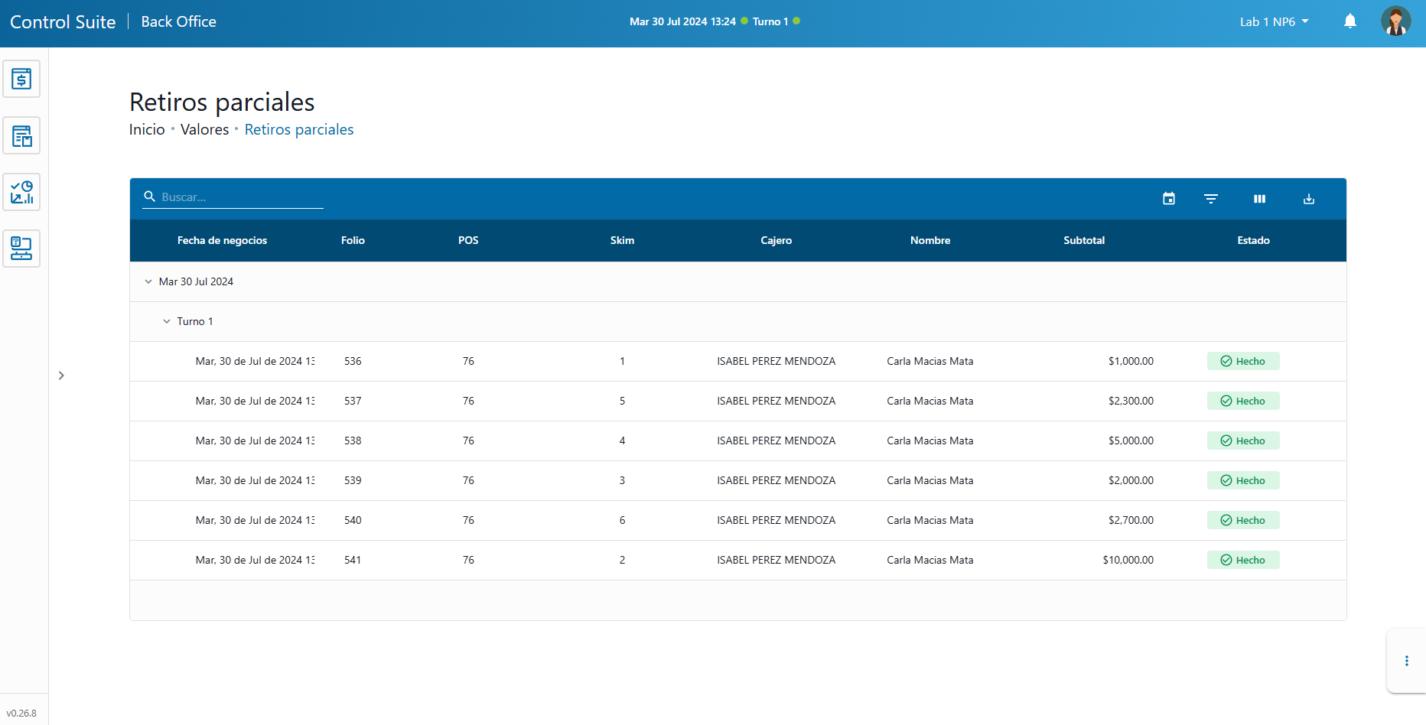
Task: Open the three-dot floating options menu
Action: tap(1406, 661)
